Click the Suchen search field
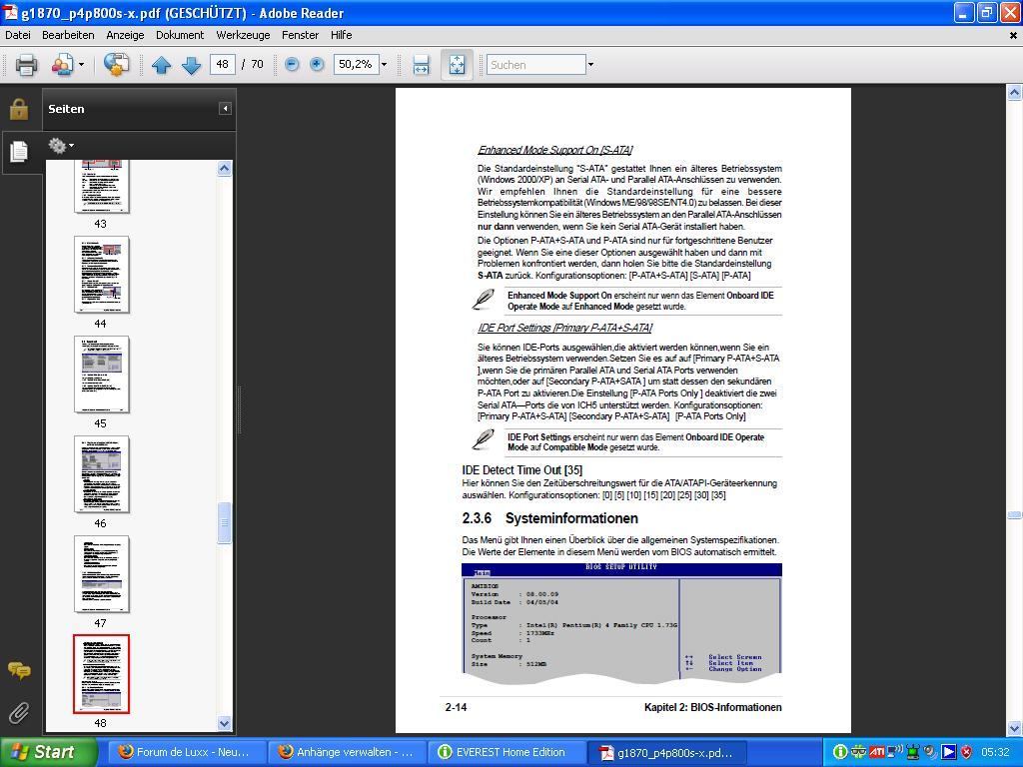 tap(536, 65)
